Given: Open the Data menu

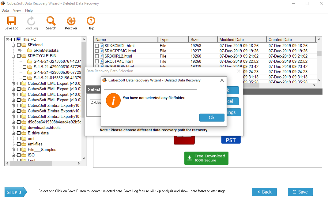Looking at the screenshot, I should (x=5, y=10).
